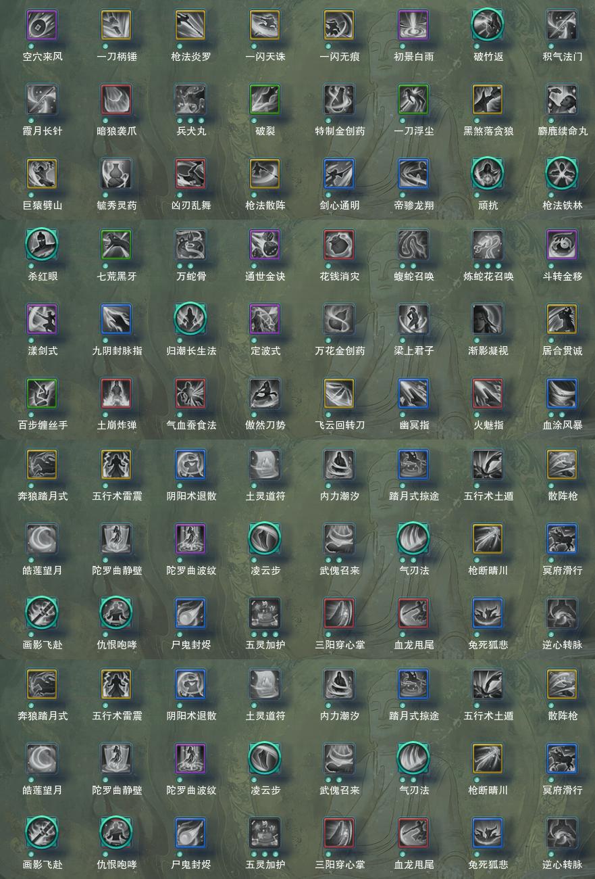Pick the 七荒黑牙 green-framed skill icon

click(x=116, y=245)
